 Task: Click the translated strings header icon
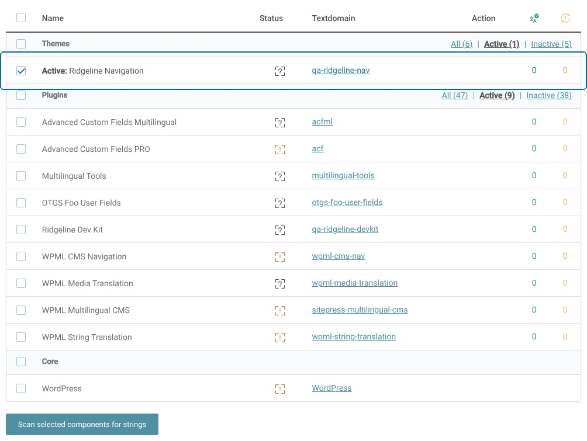(534, 18)
